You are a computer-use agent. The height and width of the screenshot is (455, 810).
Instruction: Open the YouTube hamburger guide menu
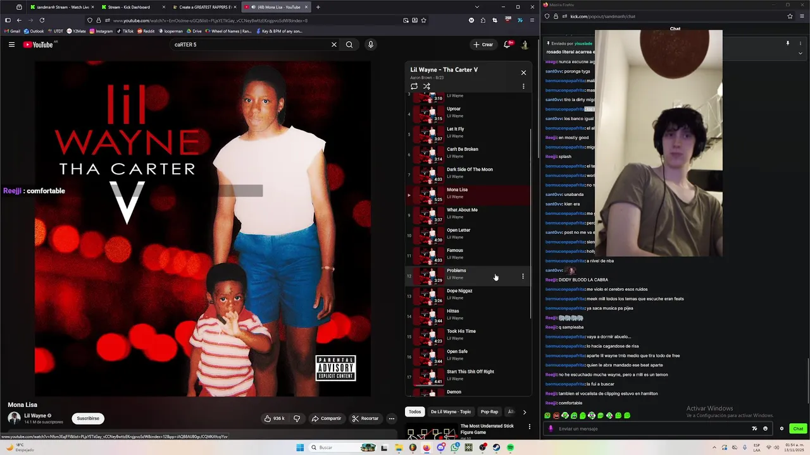point(11,44)
